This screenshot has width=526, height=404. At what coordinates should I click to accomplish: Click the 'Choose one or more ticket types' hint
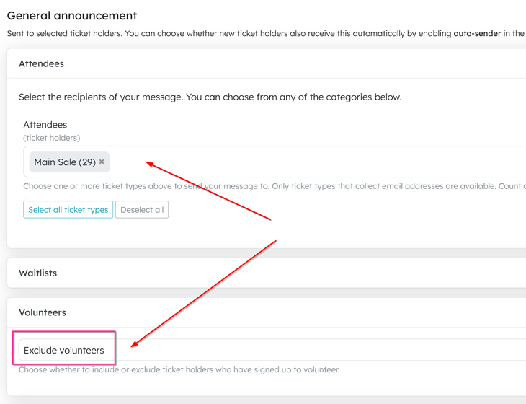275,186
